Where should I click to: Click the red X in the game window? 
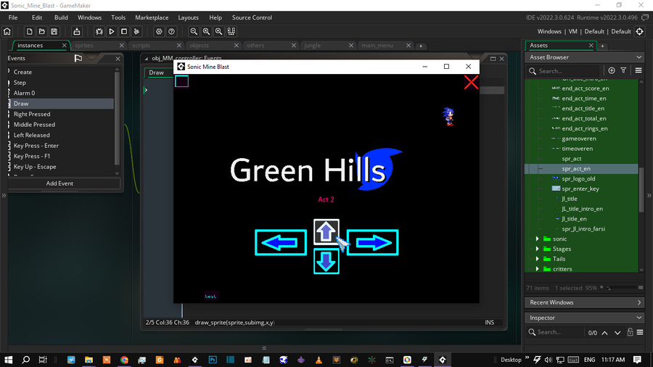click(471, 83)
